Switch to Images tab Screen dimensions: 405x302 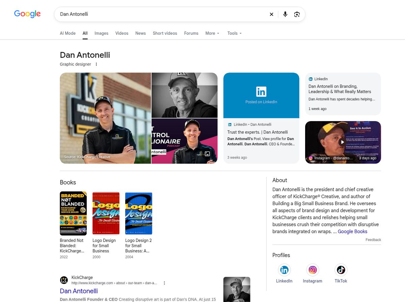coord(101,33)
